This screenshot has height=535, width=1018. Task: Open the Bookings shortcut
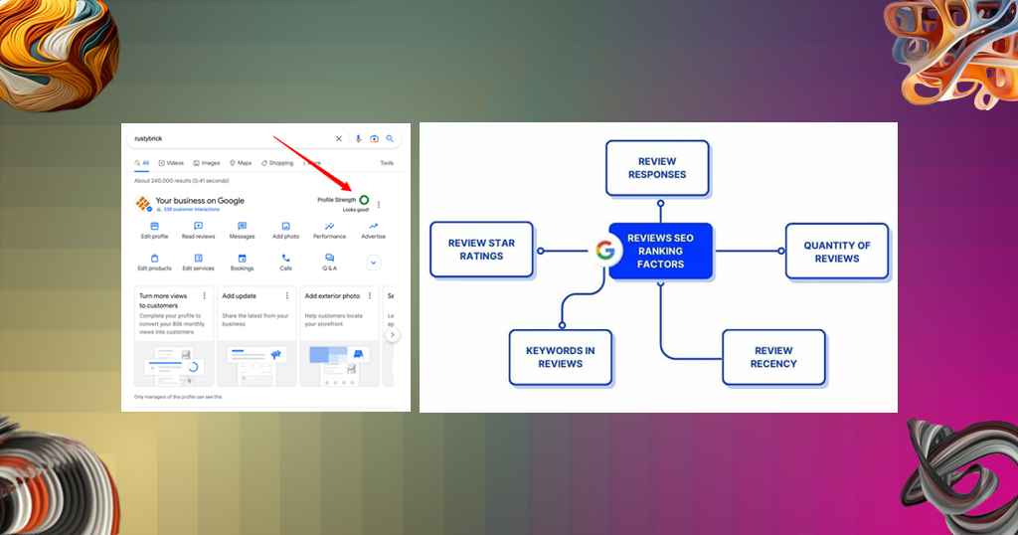point(243,263)
